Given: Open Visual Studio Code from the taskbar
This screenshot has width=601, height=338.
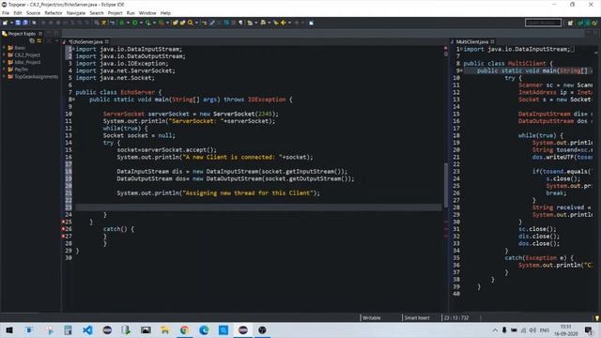Looking at the screenshot, I should point(87,330).
